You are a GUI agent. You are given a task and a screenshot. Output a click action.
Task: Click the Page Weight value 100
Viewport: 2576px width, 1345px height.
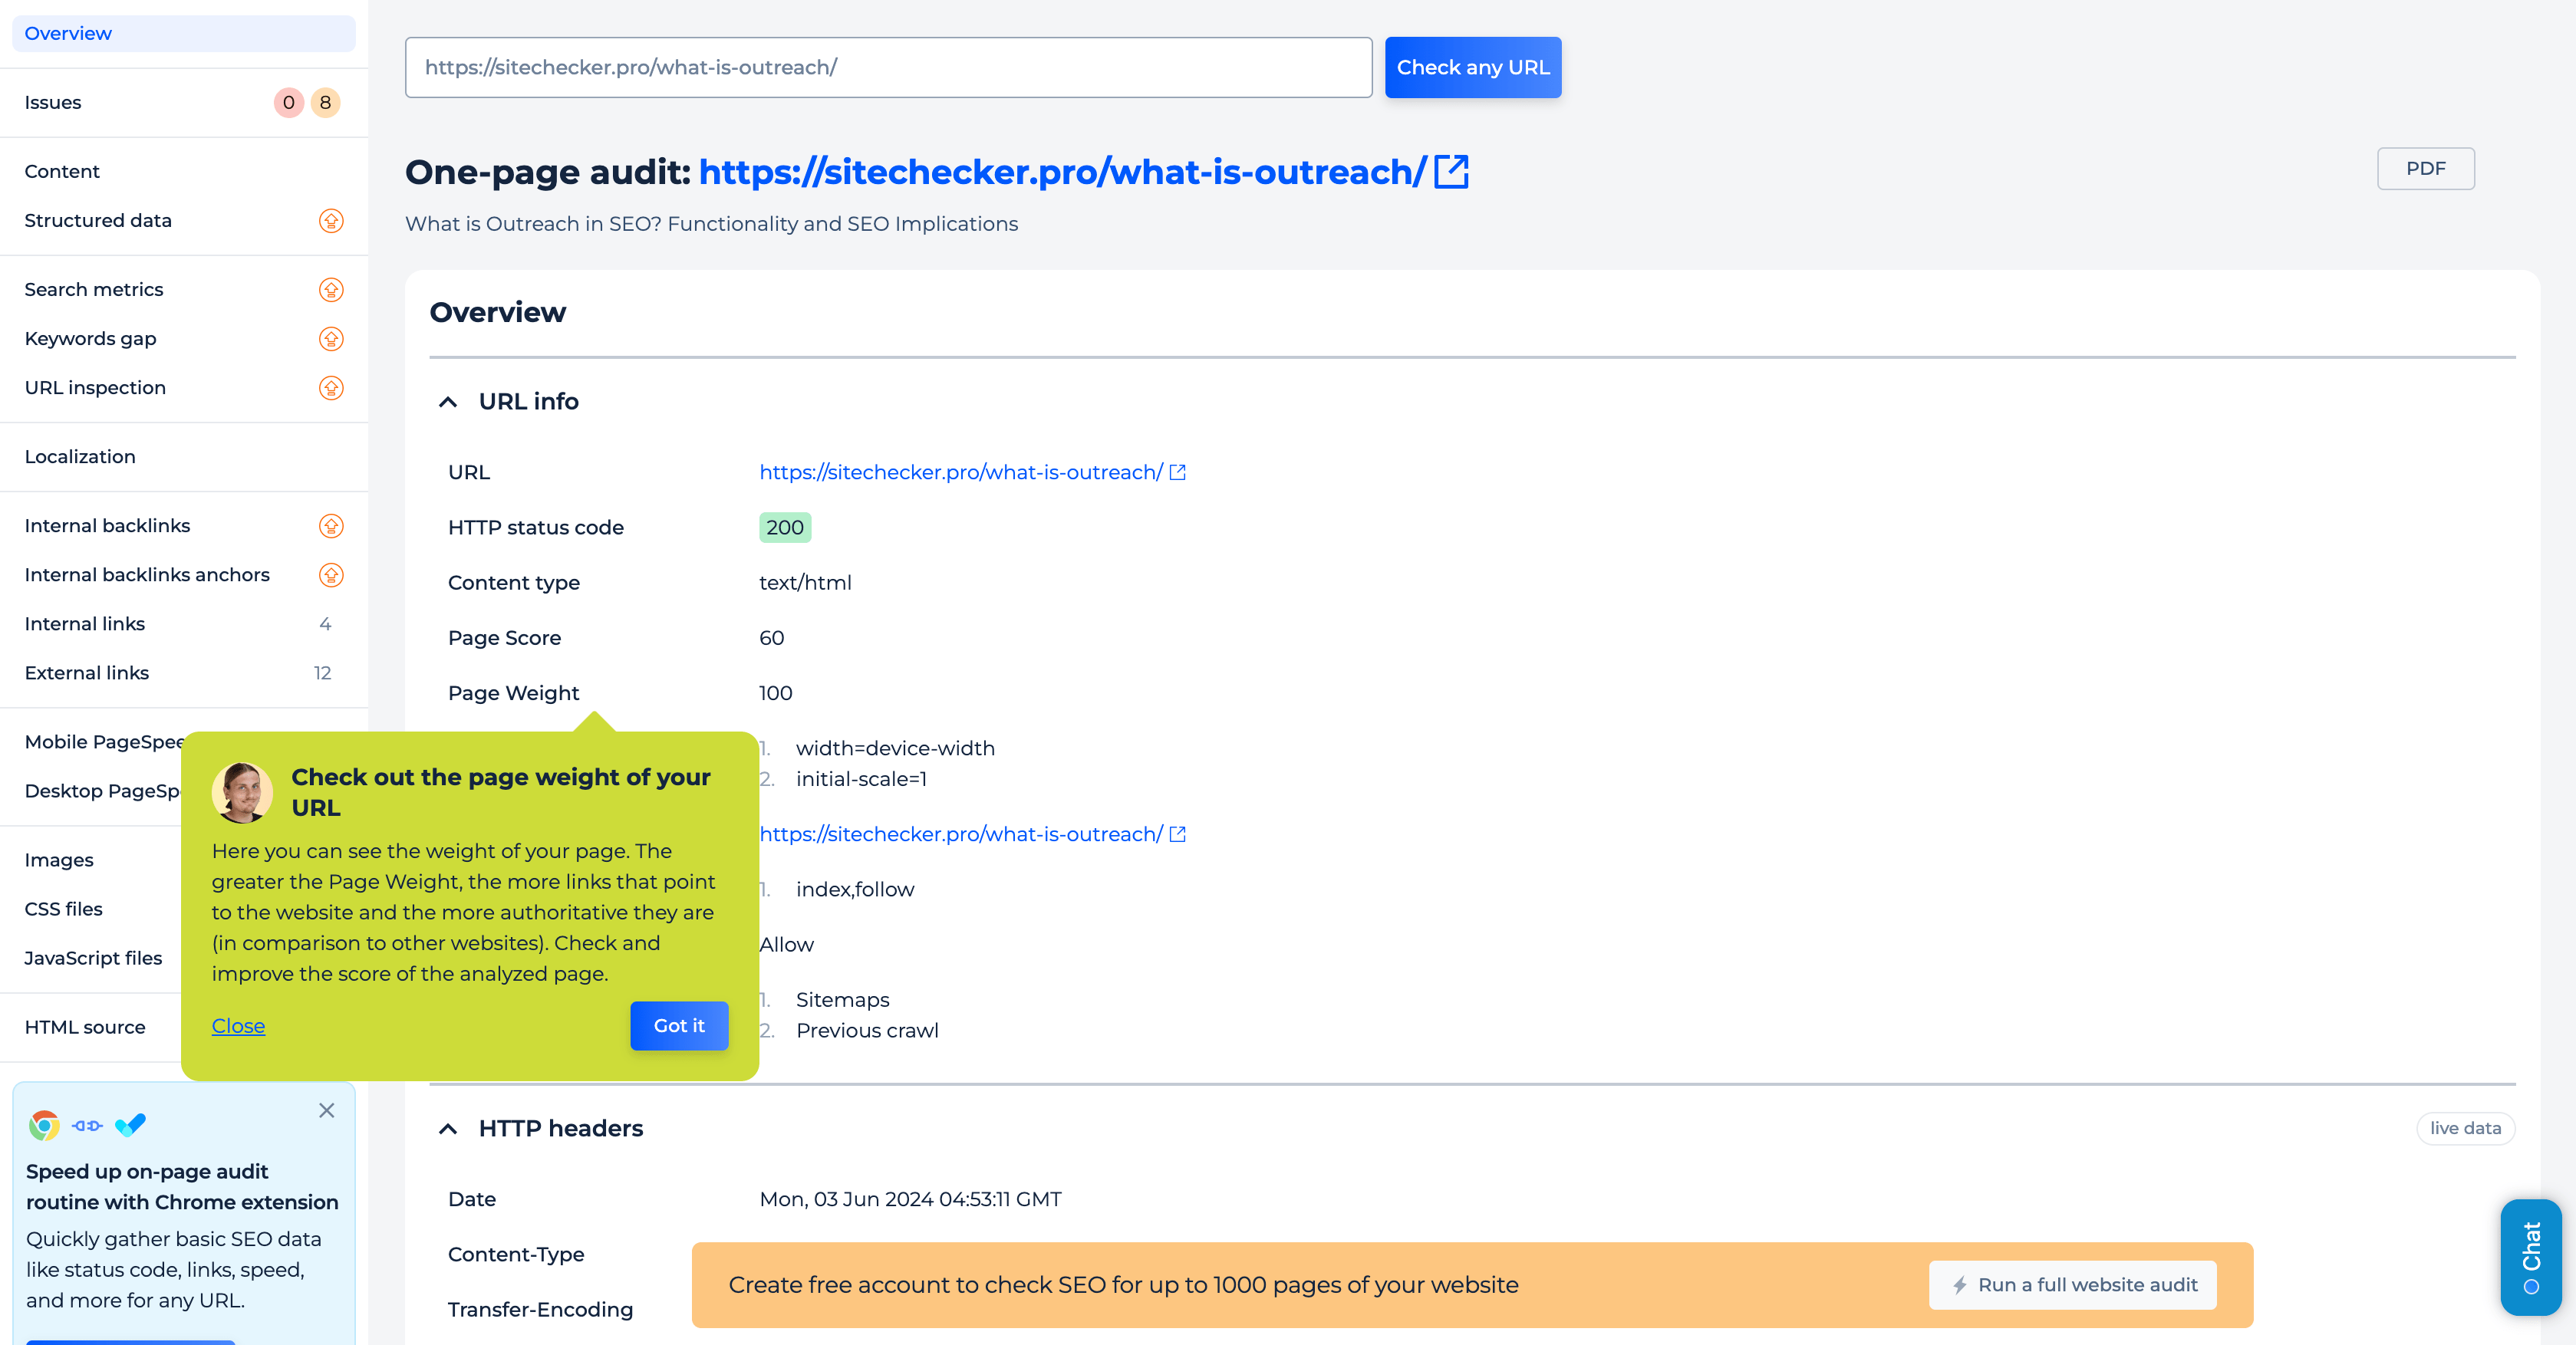(x=775, y=693)
